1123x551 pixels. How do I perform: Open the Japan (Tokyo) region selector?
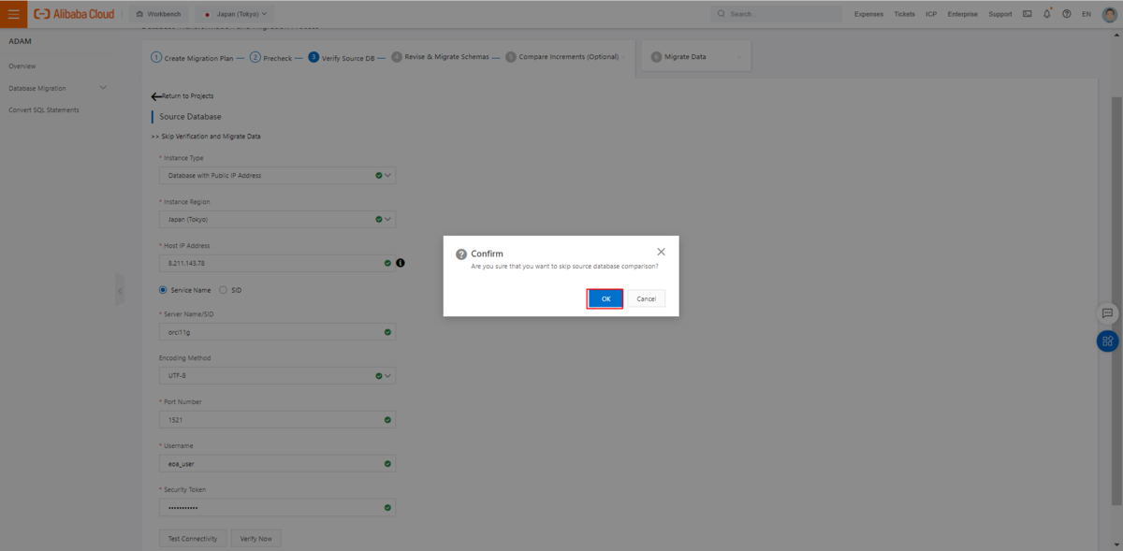(x=235, y=14)
